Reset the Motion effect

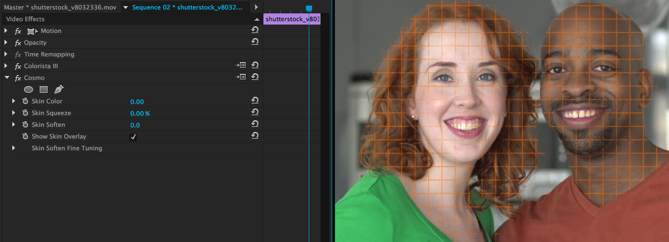pos(255,30)
